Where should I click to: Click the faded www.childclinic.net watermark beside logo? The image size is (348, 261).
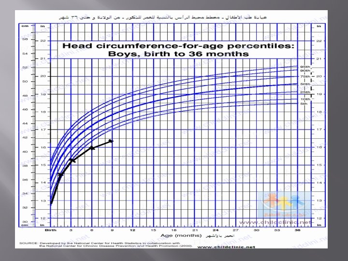(275, 222)
